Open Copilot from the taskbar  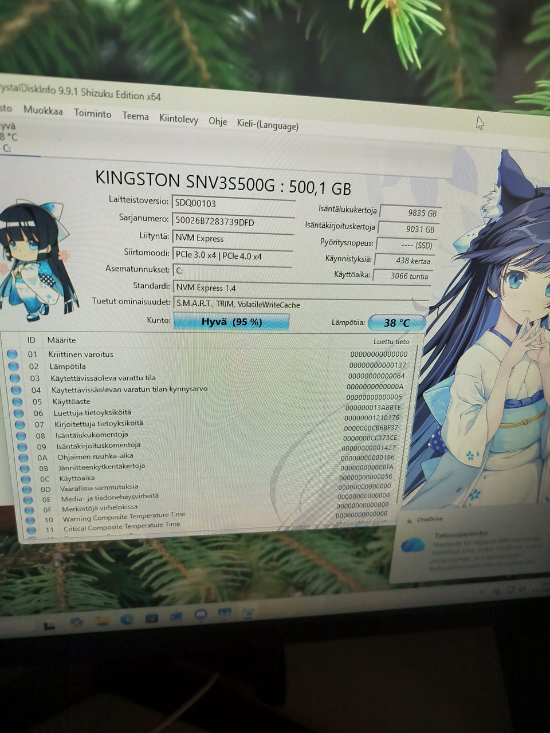[77, 622]
